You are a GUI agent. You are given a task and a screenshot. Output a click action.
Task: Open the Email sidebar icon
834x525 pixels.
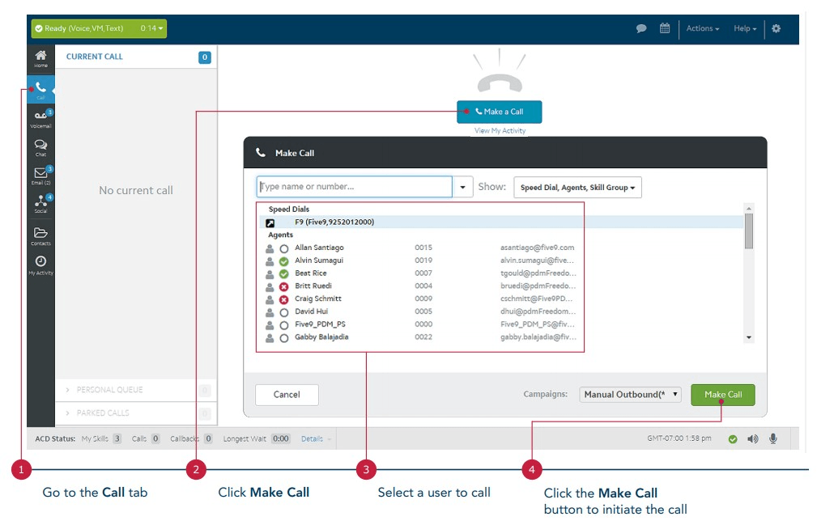tap(40, 175)
